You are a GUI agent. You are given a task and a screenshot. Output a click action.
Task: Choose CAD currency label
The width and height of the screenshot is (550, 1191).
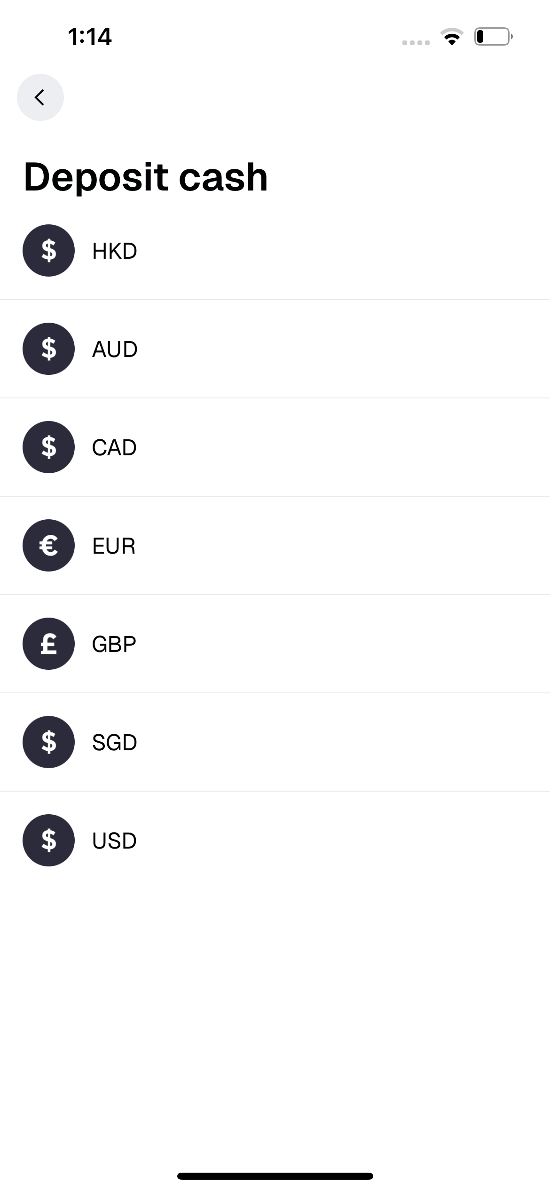[114, 448]
